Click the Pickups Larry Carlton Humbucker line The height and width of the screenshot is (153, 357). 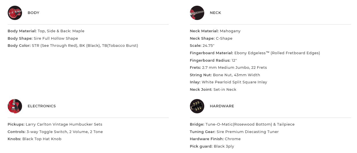pyautogui.click(x=55, y=124)
